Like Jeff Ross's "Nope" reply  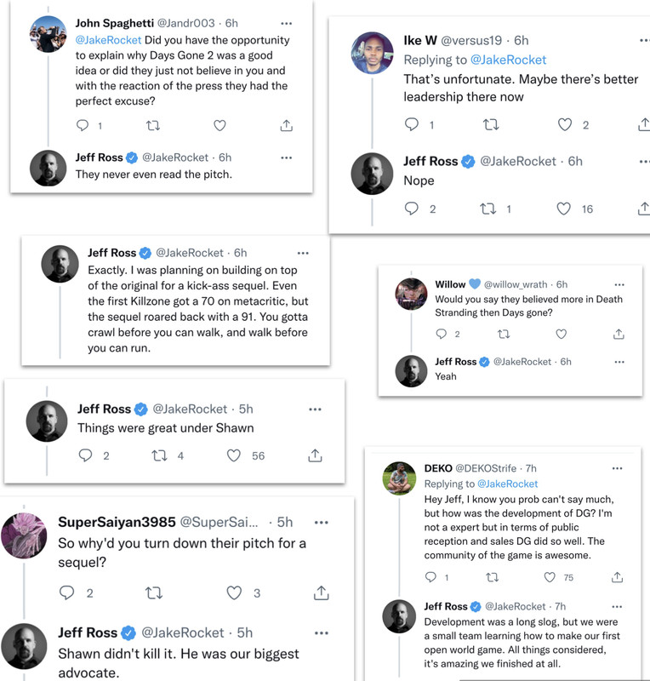[563, 209]
